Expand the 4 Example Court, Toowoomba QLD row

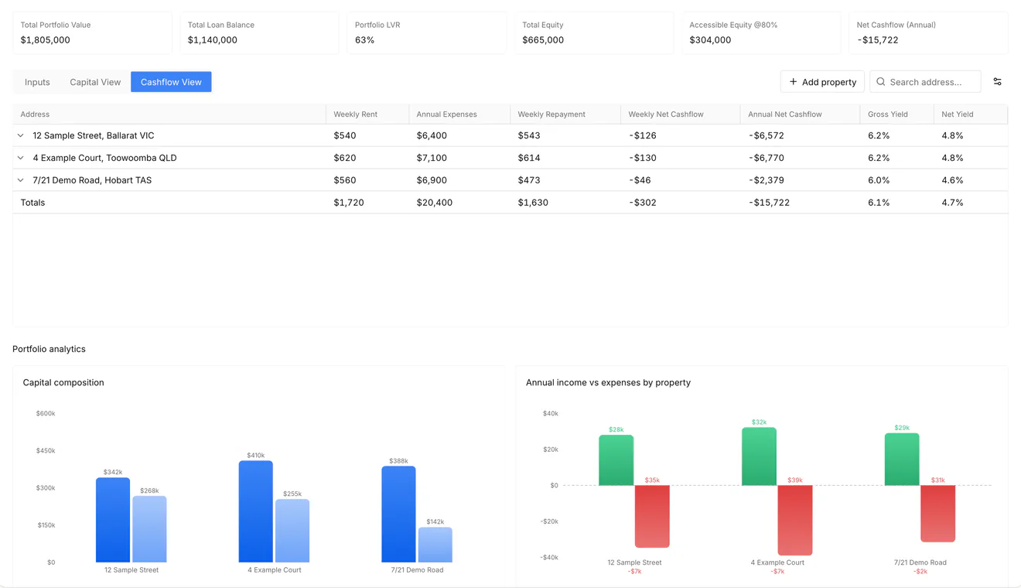21,158
